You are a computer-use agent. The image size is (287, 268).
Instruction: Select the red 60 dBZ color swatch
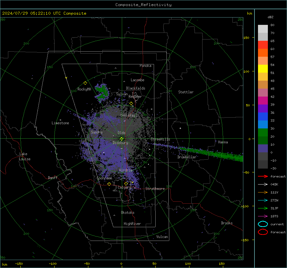tap(263, 45)
